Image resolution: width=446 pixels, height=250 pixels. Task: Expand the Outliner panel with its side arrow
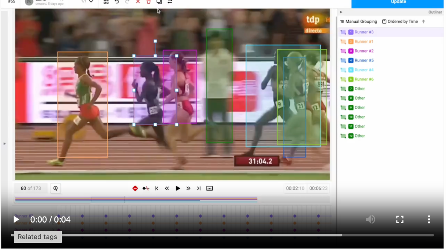(341, 12)
